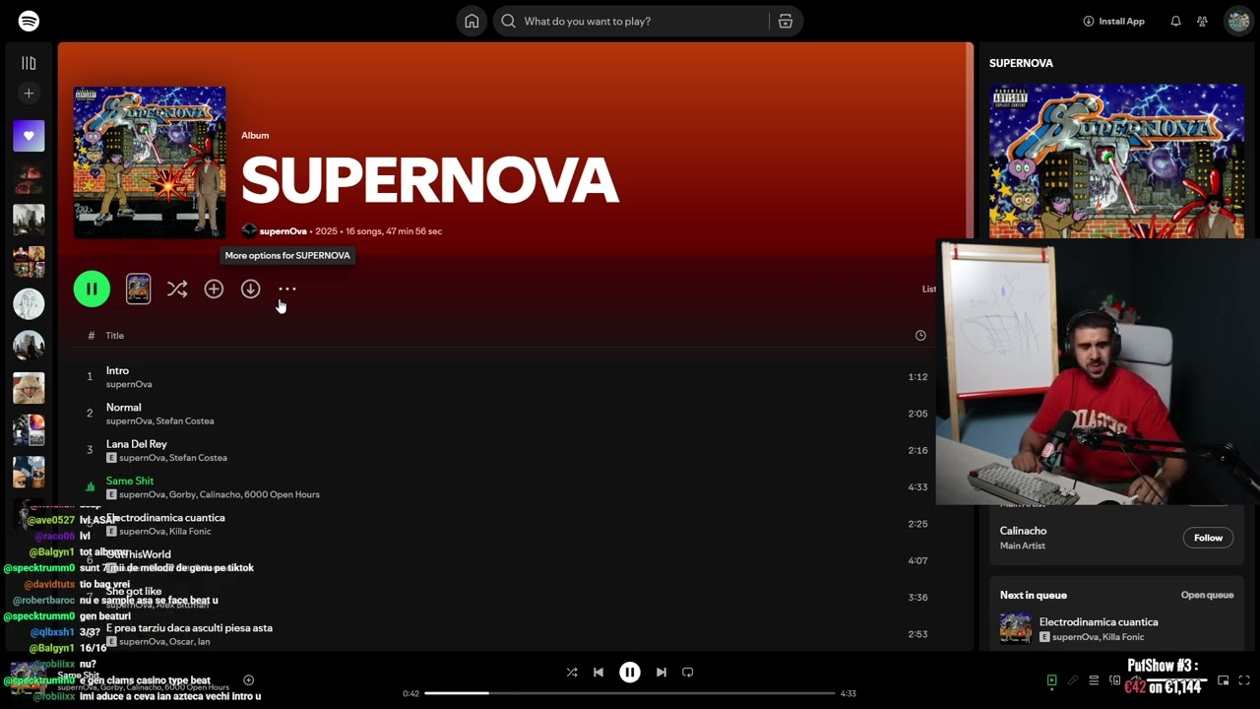Focus the 'What do you want to play?' search
The height and width of the screenshot is (709, 1260).
[632, 21]
